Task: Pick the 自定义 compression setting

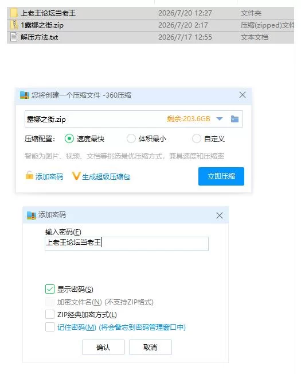Action: pos(197,138)
